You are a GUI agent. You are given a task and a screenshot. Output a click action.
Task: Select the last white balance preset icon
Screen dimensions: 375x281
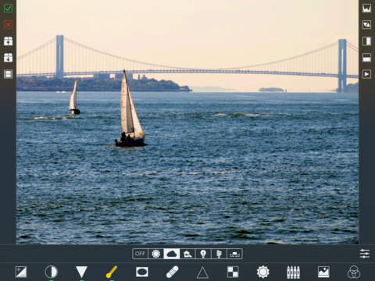pos(234,254)
